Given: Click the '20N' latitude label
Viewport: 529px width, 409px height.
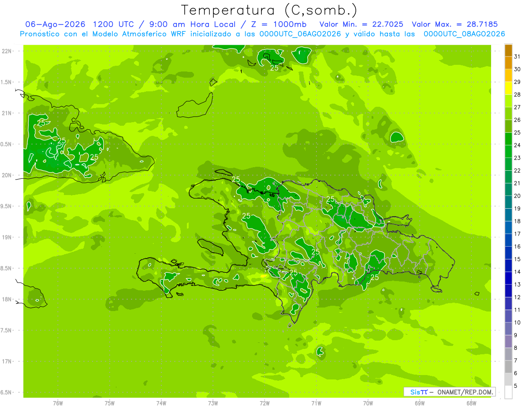Looking at the screenshot, I should [x=7, y=176].
